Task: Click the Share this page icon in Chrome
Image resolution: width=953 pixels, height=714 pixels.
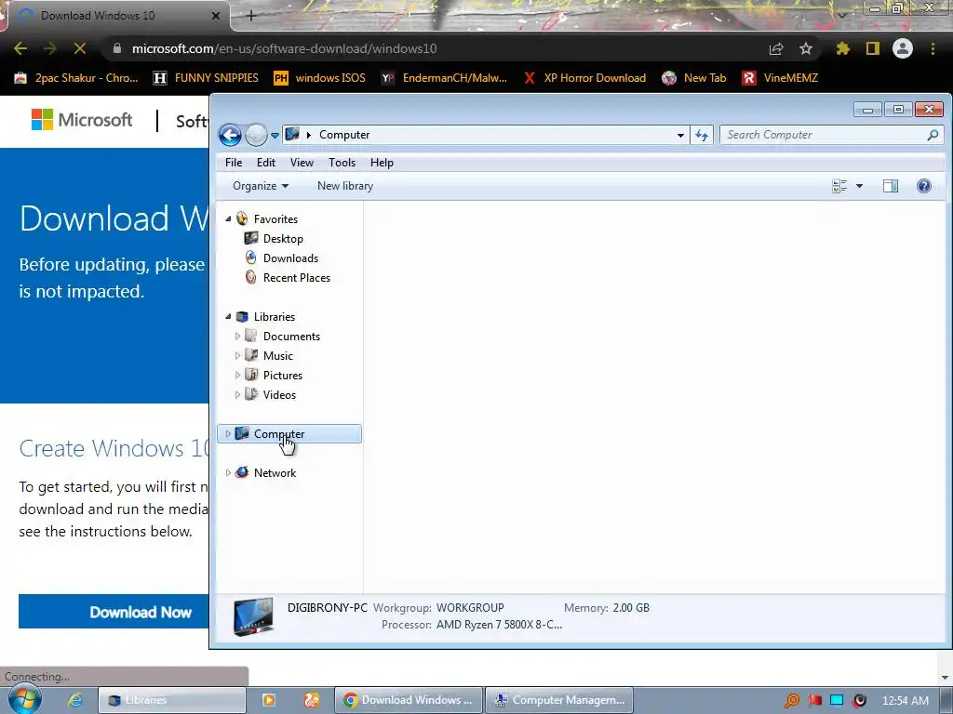Action: click(776, 48)
